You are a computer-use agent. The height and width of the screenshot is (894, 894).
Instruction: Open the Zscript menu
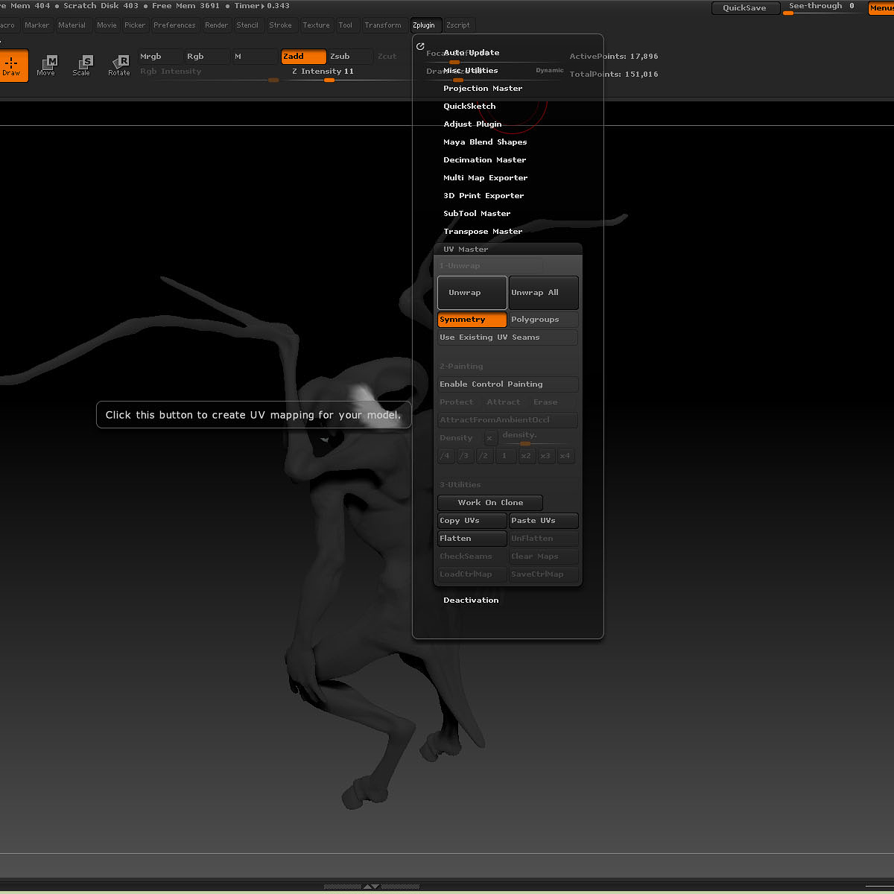458,25
